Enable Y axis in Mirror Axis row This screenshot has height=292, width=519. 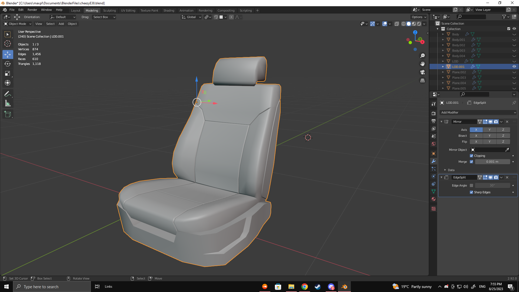[x=490, y=130]
